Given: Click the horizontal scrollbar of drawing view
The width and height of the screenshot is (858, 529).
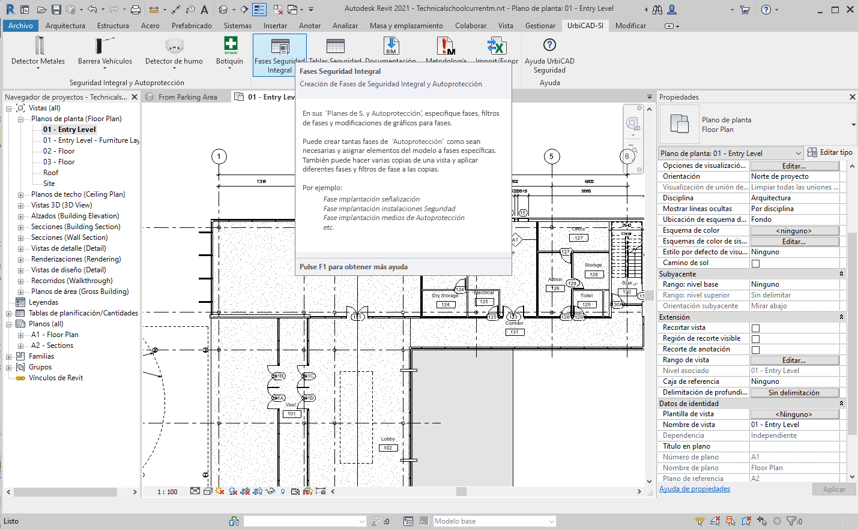Looking at the screenshot, I should click(461, 492).
